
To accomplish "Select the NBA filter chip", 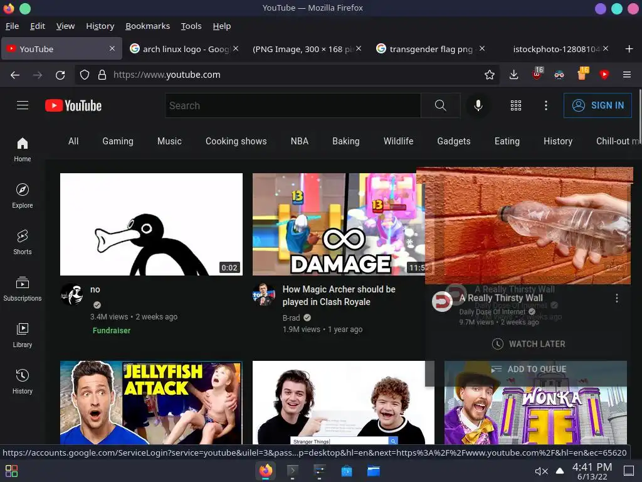I will pyautogui.click(x=300, y=141).
